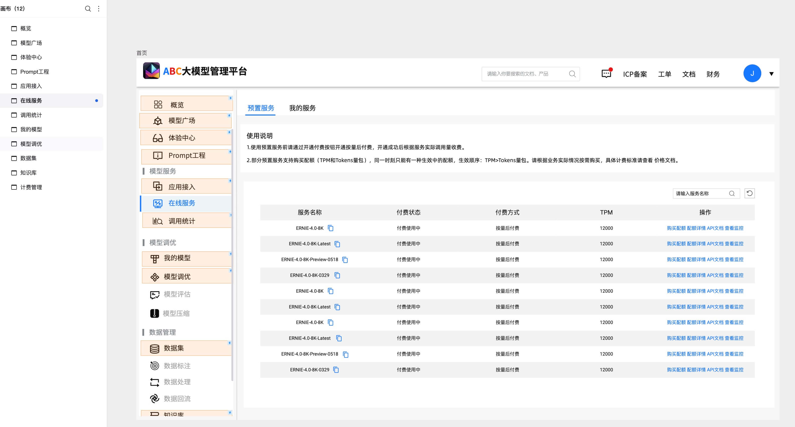Click the 数据集 database icon

pyautogui.click(x=155, y=349)
